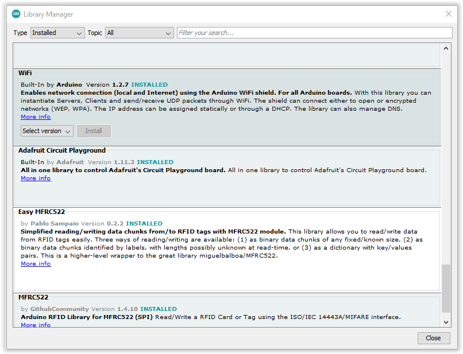Click the Type label
Image resolution: width=463 pixels, height=354 pixels.
pyautogui.click(x=20, y=33)
